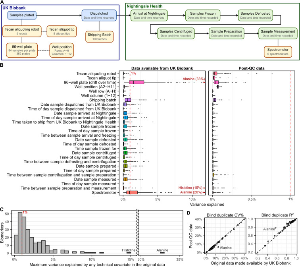The image size is (300, 267).
Task: Select the 'Shipping Batch' node
Action: coord(99,37)
